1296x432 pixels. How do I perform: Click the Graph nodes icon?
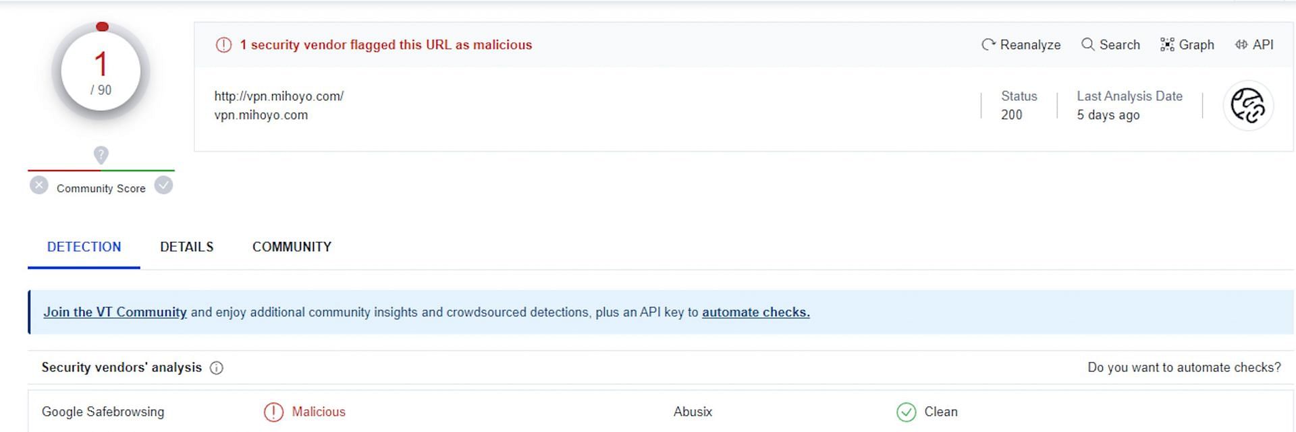(x=1167, y=44)
